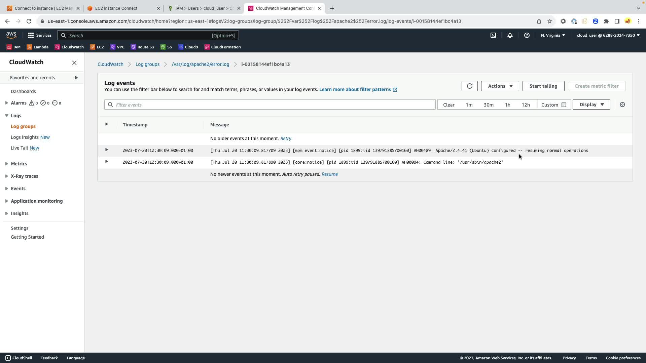Open the notifications bell icon
This screenshot has width=646, height=363.
point(510,35)
